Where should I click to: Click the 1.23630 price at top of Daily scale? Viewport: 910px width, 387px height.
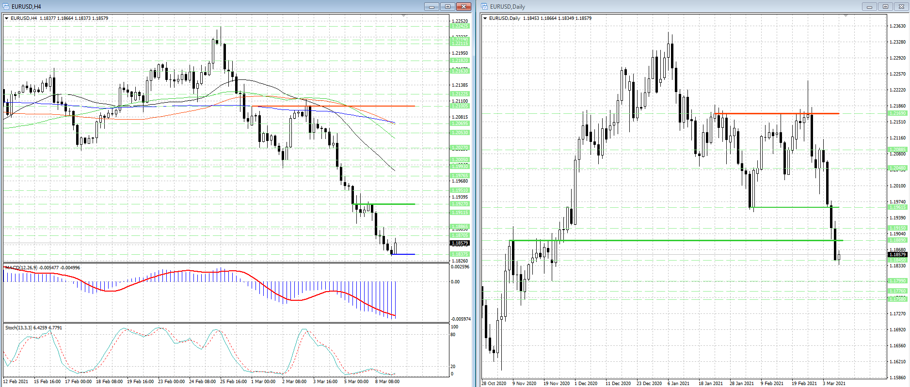pyautogui.click(x=897, y=26)
